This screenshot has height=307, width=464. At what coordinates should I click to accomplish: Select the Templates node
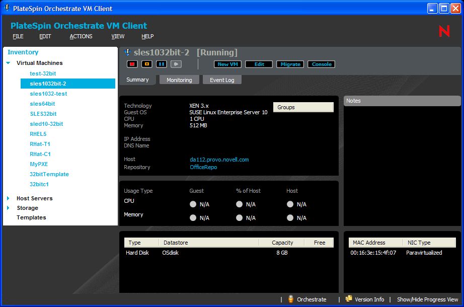coord(31,217)
